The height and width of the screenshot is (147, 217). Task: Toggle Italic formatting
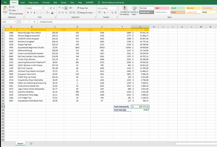(x=31, y=13)
